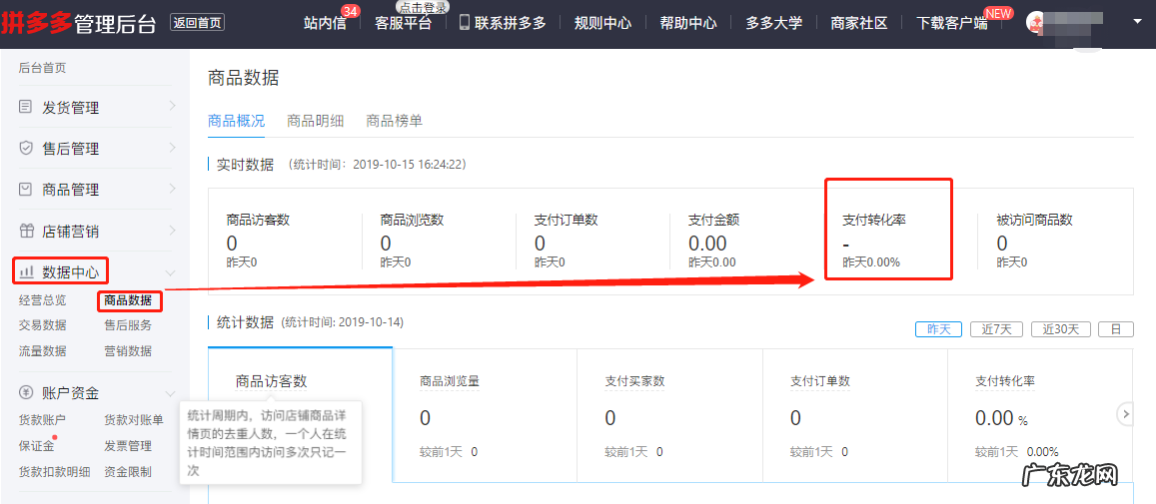Viewport: 1156px width, 504px height.
Task: Open 营销数据 under 数据中心
Action: [x=128, y=350]
